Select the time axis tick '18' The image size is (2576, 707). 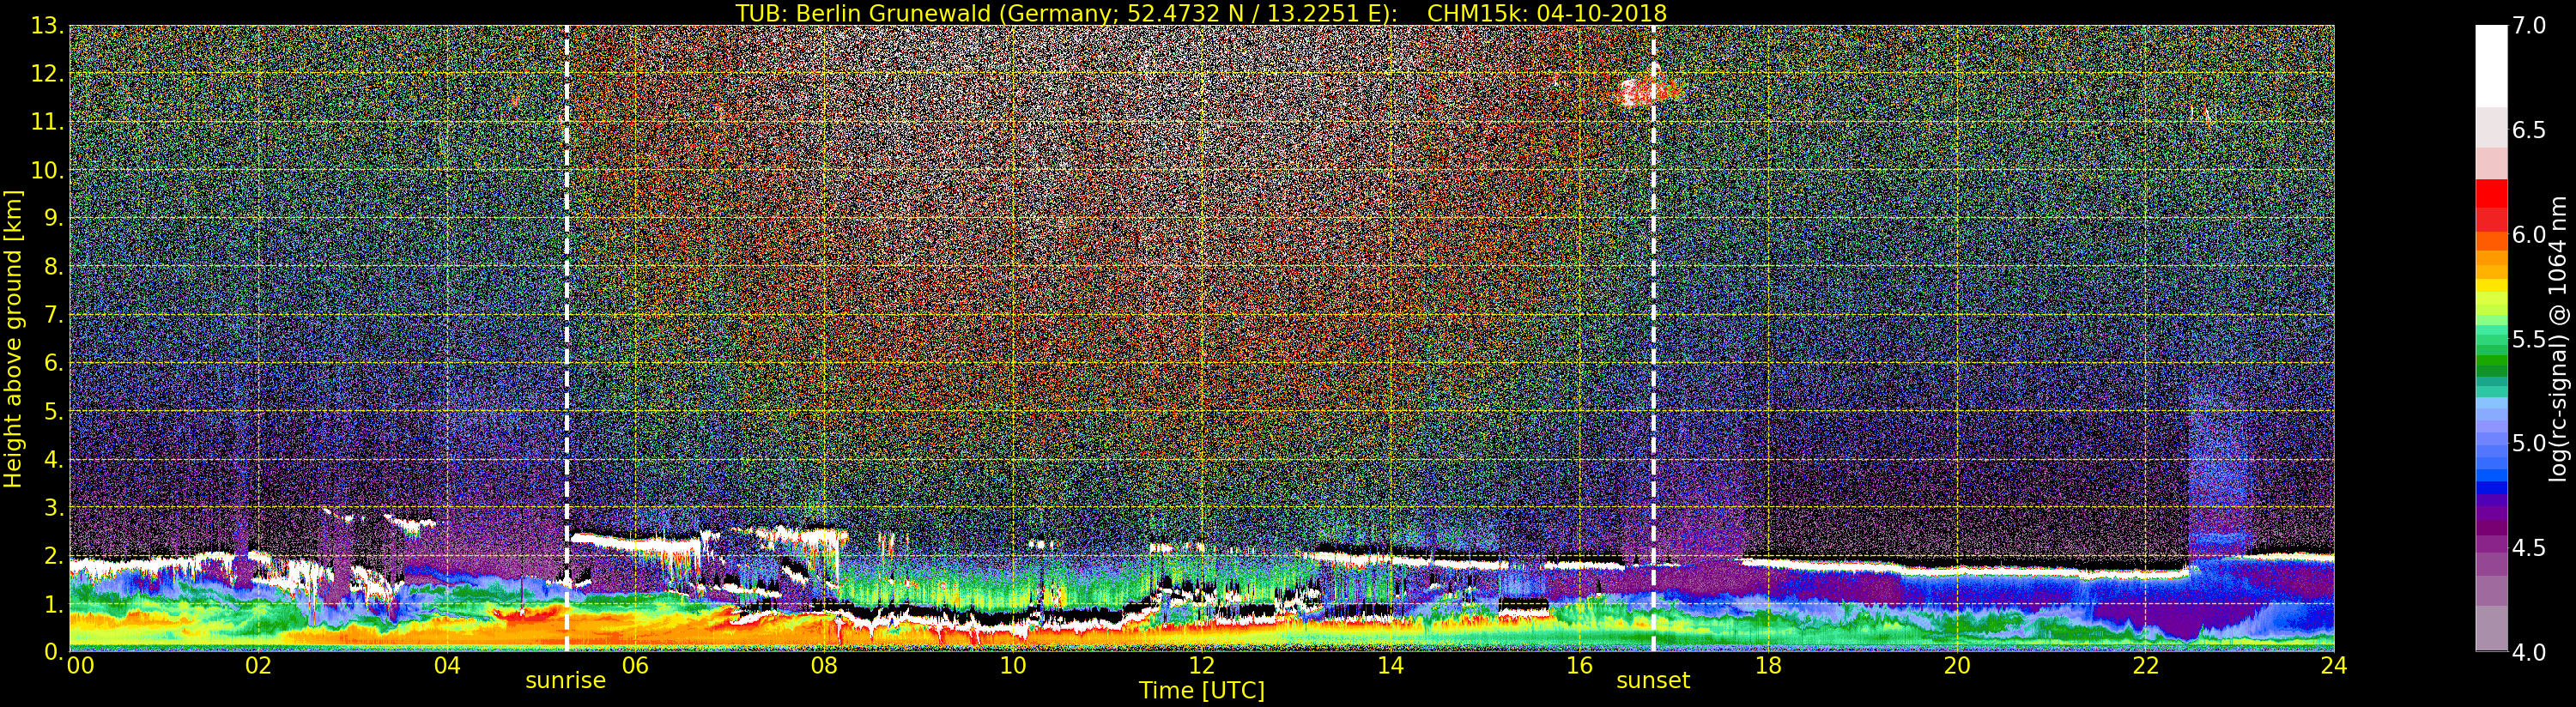(x=1768, y=665)
